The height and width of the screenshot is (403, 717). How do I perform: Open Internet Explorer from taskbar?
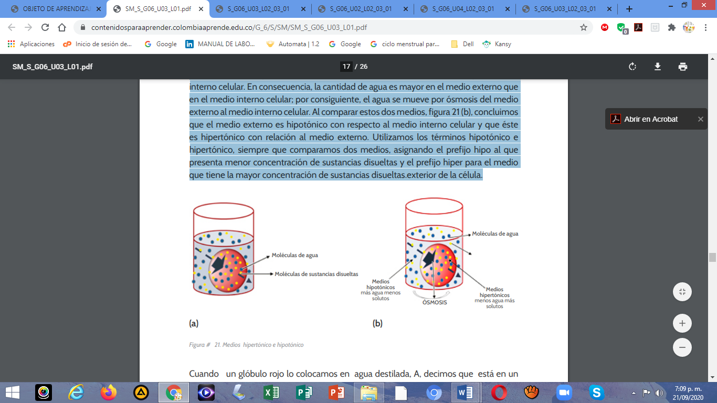[x=76, y=392]
